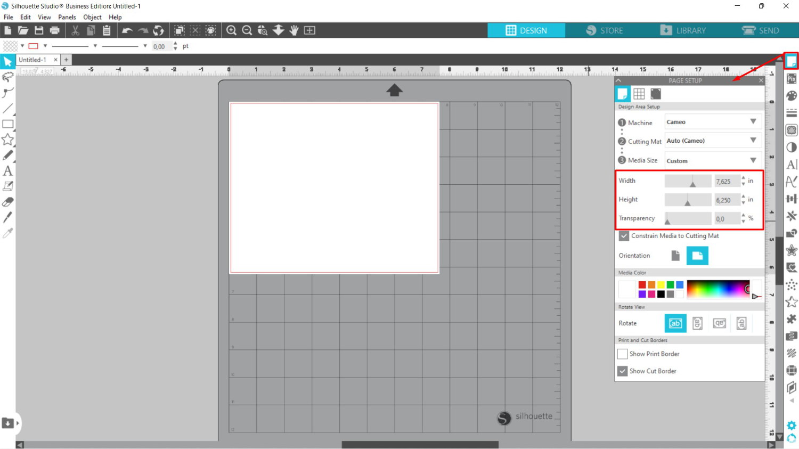Click the Width slider

(x=688, y=181)
